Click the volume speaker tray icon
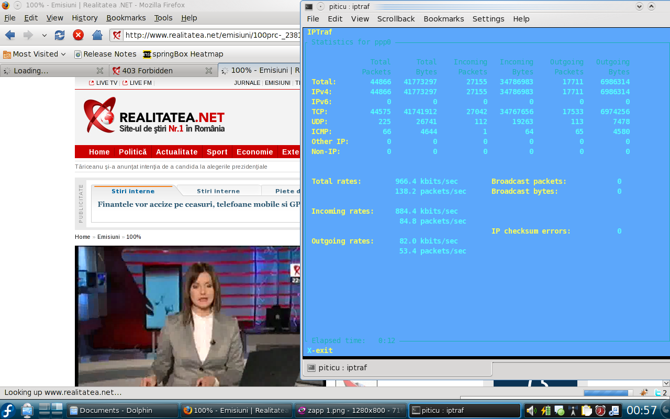The height and width of the screenshot is (419, 670). point(532,411)
